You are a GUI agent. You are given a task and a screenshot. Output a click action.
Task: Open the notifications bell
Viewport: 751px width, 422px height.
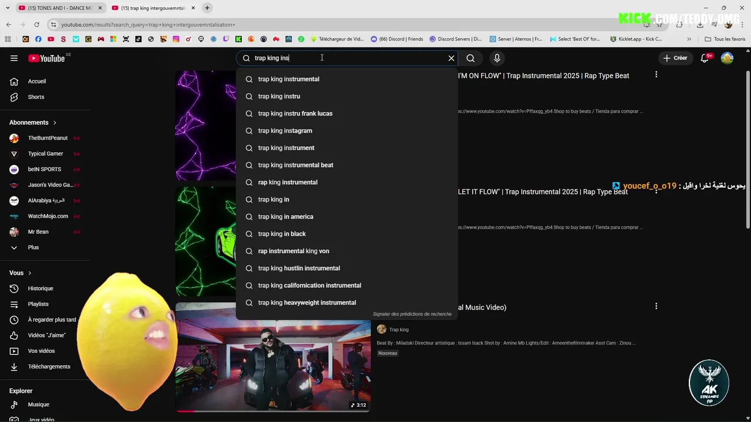tap(705, 58)
